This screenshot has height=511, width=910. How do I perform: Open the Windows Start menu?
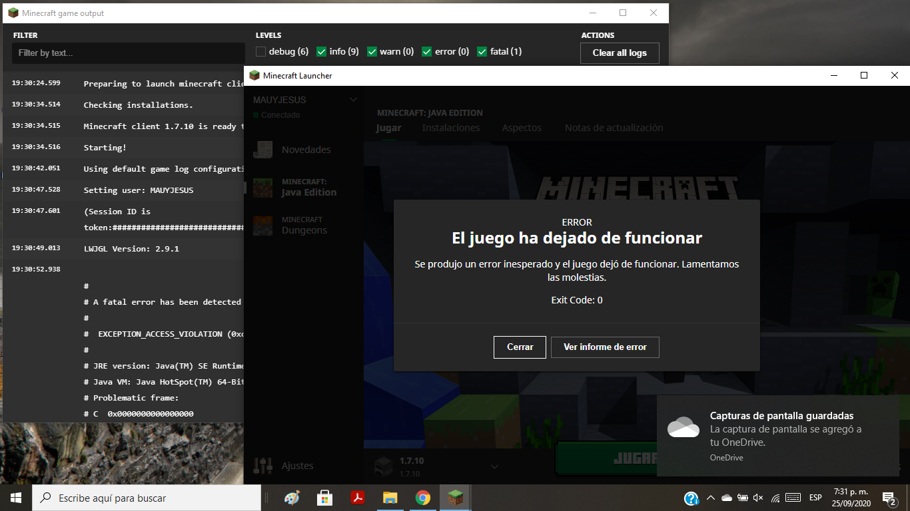point(15,498)
